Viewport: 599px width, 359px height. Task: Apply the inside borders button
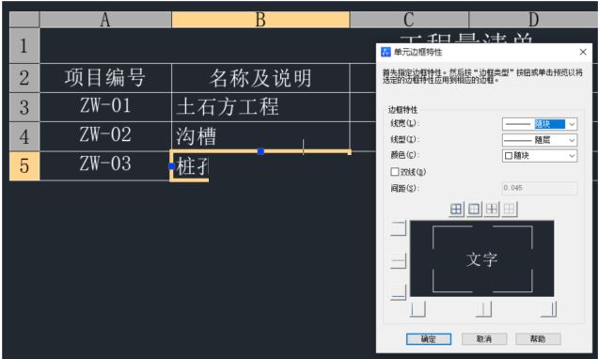[492, 210]
